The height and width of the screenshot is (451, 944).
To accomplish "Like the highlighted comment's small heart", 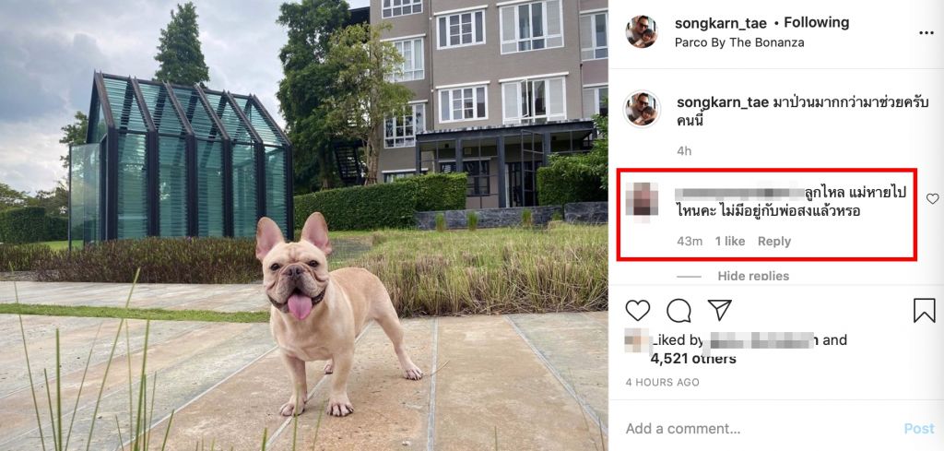I will pos(932,198).
